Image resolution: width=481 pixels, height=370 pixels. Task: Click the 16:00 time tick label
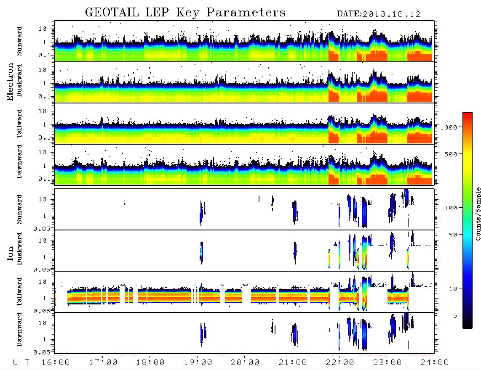[56, 362]
